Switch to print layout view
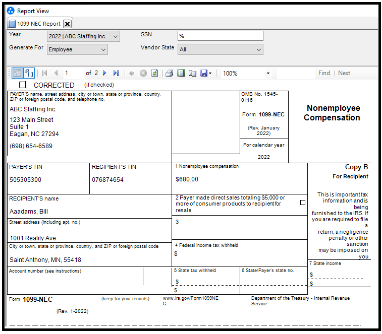 pyautogui.click(x=181, y=73)
